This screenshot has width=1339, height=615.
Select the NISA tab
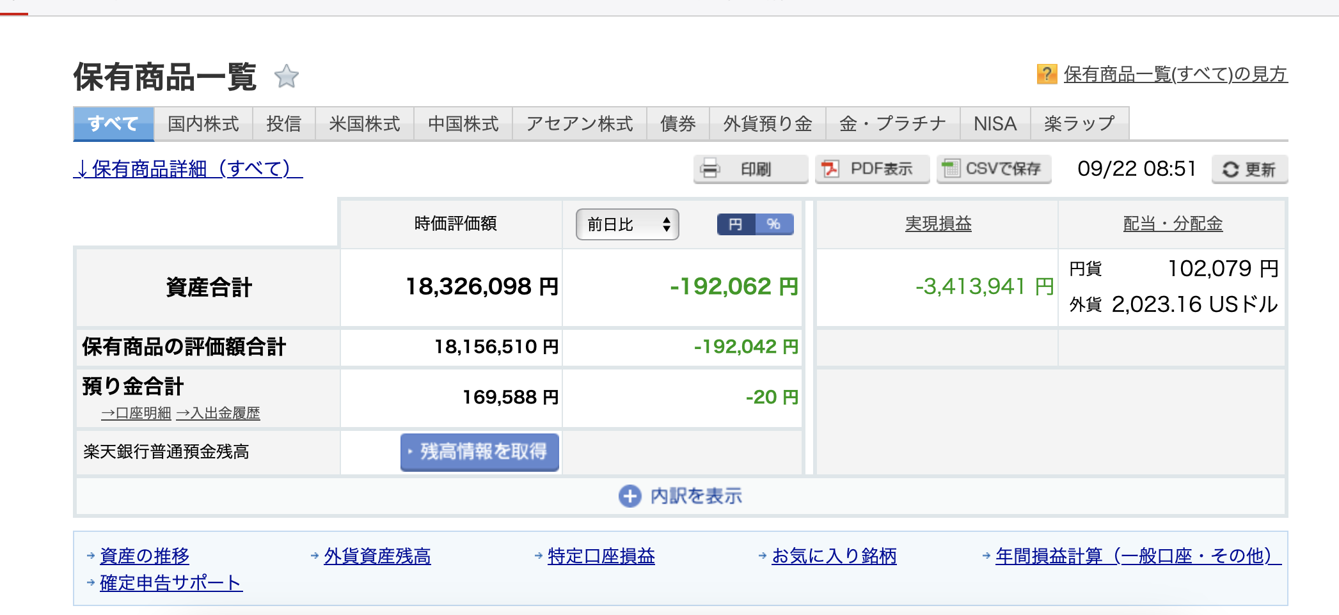point(995,124)
